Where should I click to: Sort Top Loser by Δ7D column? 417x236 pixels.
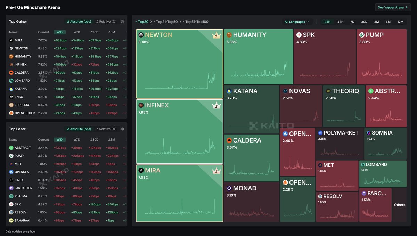[77, 140]
